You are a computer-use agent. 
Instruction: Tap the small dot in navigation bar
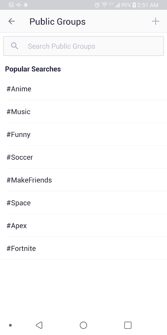10,325
